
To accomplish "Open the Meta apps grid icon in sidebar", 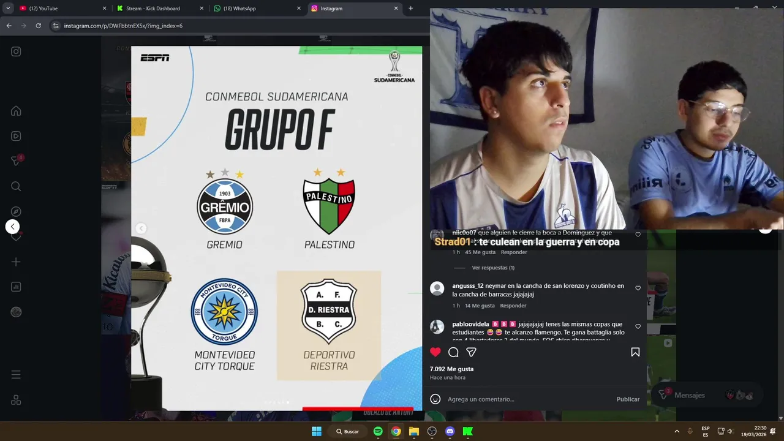I will coord(16,400).
